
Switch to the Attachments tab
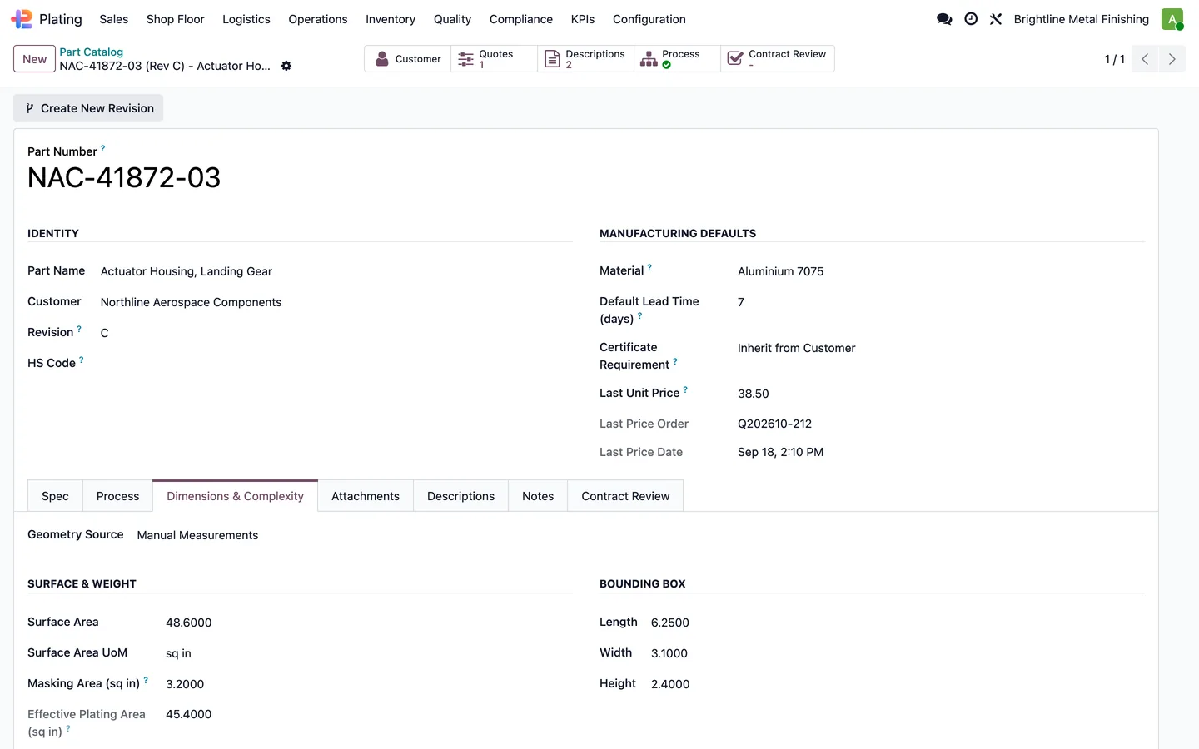click(x=366, y=496)
